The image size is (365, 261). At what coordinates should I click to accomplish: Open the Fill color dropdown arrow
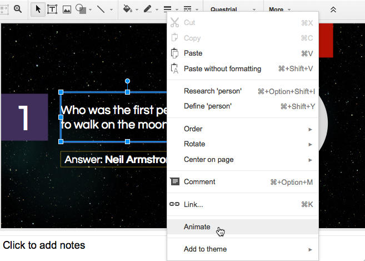[137, 10]
